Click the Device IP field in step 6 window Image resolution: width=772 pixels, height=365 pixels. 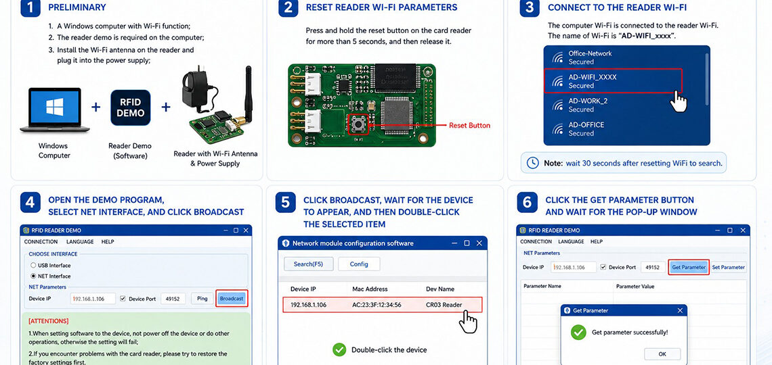(x=574, y=267)
